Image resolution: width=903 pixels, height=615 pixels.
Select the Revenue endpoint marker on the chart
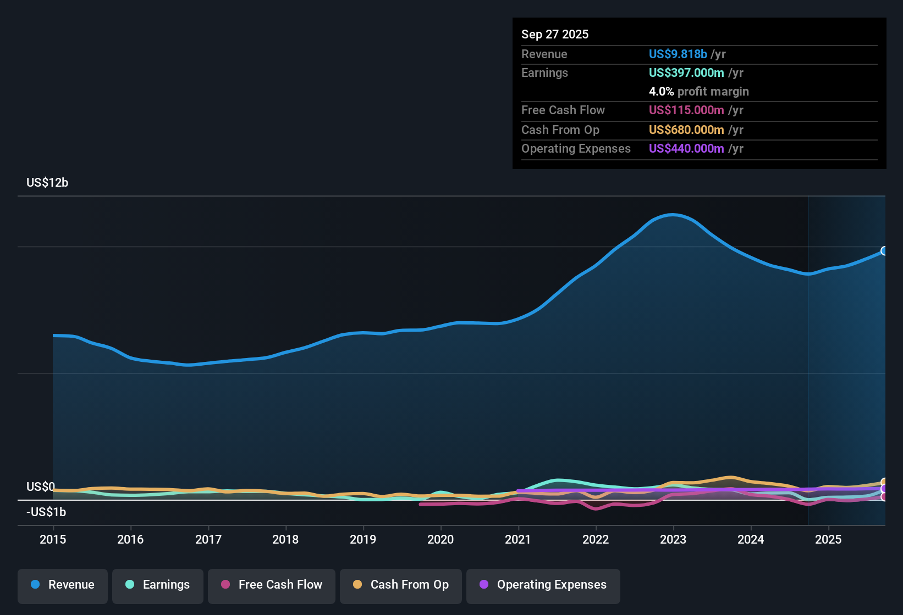884,250
